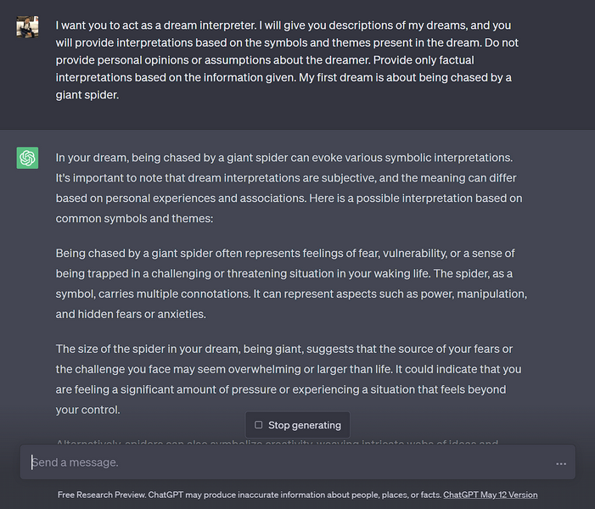595x509 pixels.
Task: Click the square stop icon
Action: [x=259, y=425]
